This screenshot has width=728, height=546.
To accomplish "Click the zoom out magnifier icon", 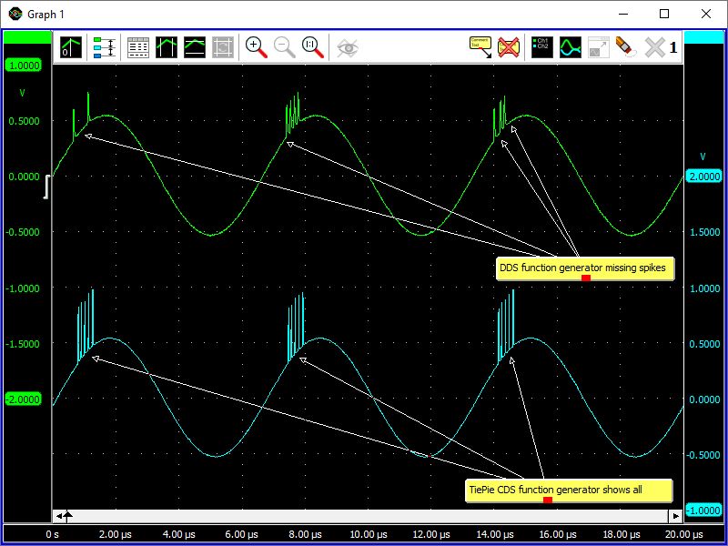I will (285, 47).
